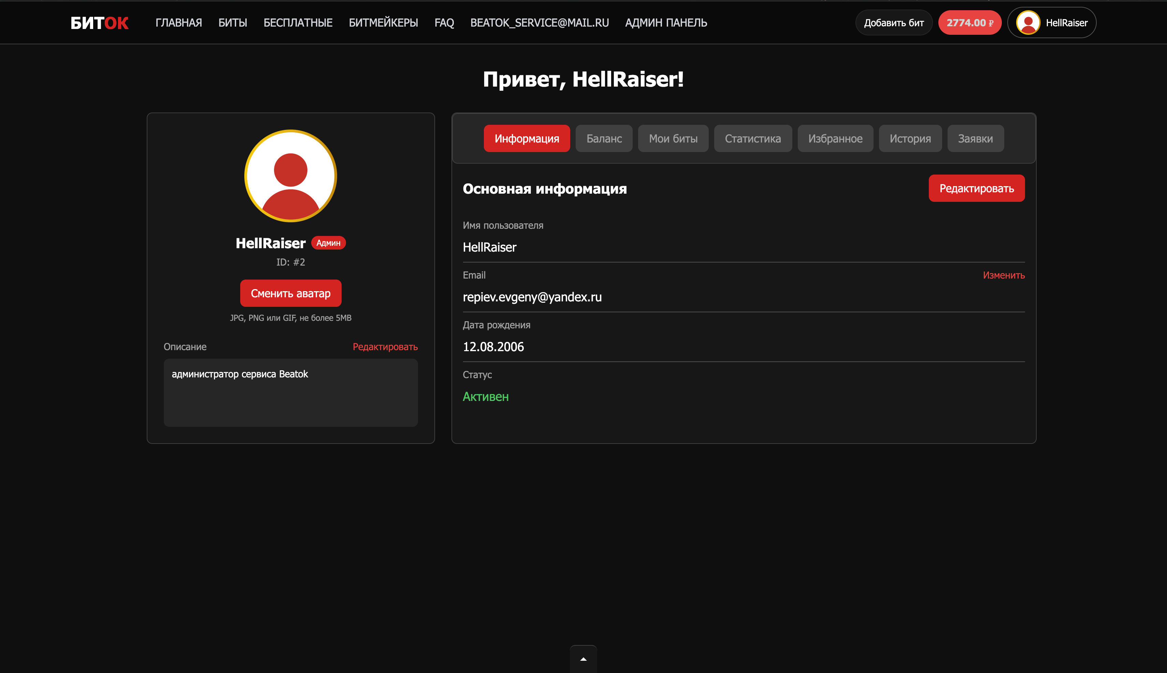Open the 2774.00 ₽ balance pill
The width and height of the screenshot is (1167, 673).
tap(969, 23)
